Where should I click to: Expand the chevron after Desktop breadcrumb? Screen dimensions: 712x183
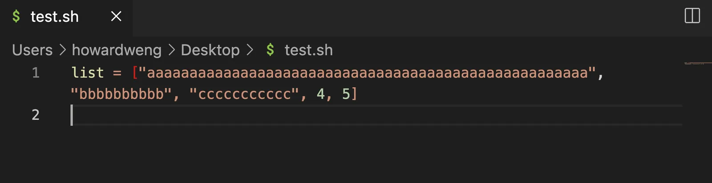tap(250, 50)
